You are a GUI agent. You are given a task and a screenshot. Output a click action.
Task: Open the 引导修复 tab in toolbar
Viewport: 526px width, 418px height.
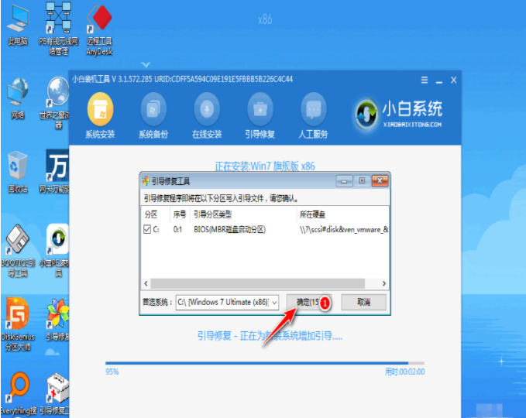pyautogui.click(x=260, y=116)
